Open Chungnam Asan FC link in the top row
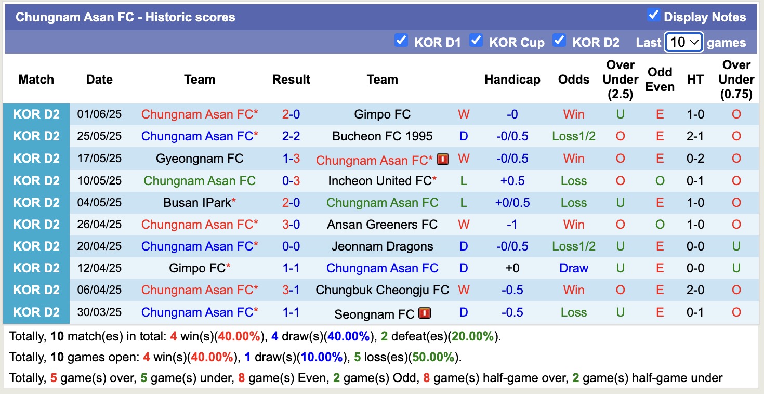This screenshot has width=764, height=394. pos(200,114)
